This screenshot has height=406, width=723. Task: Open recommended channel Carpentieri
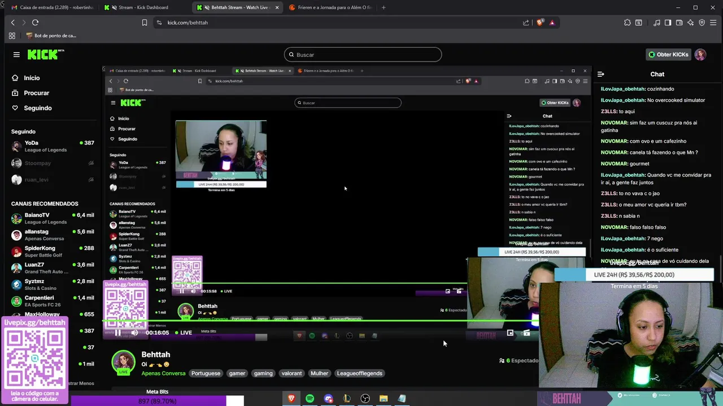point(53,301)
